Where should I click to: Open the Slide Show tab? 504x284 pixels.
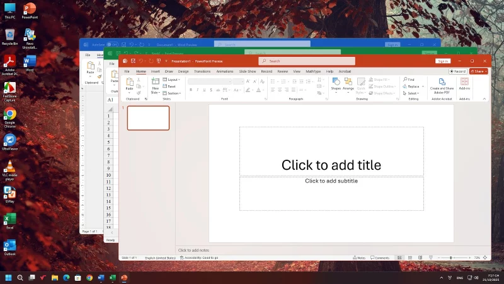[x=248, y=71]
